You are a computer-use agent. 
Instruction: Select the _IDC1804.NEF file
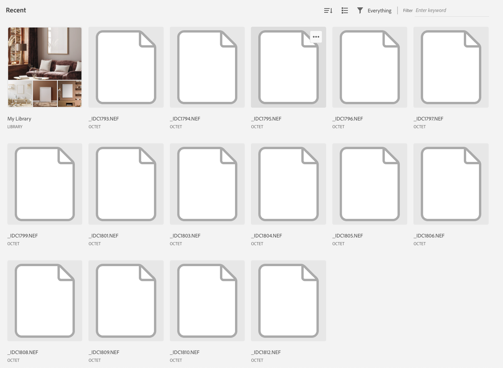pyautogui.click(x=288, y=184)
